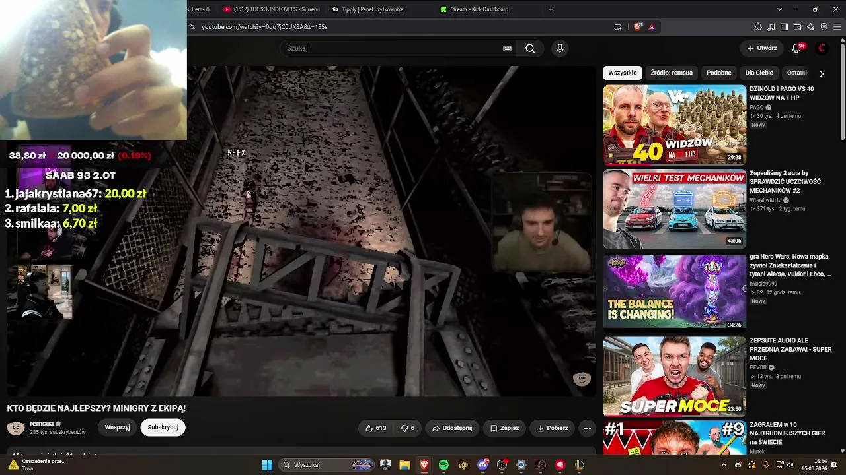
Task: Open Brave Leo AI sparkle icon
Action: [810, 27]
